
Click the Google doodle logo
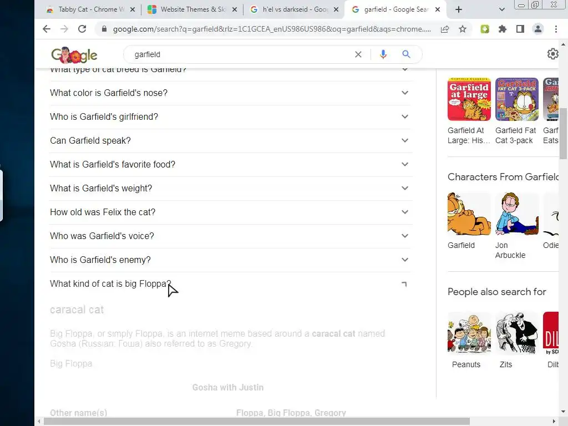(x=74, y=55)
